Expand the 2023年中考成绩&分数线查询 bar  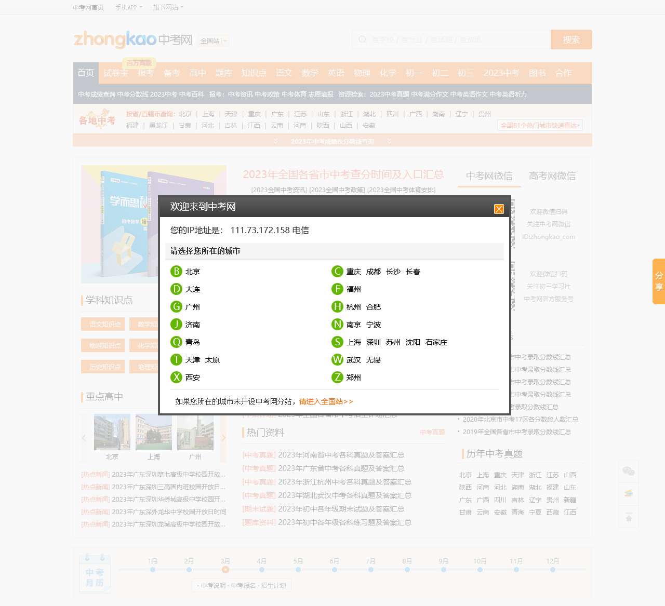(x=332, y=141)
